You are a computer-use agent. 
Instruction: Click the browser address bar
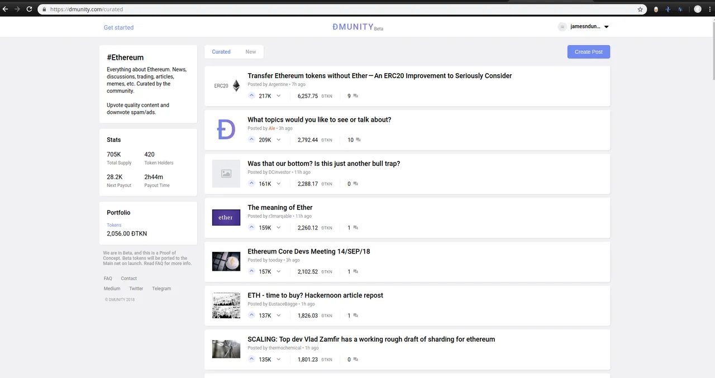tap(341, 9)
